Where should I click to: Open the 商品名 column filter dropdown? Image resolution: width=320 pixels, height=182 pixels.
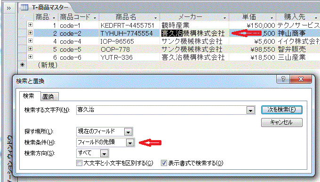click(x=155, y=18)
